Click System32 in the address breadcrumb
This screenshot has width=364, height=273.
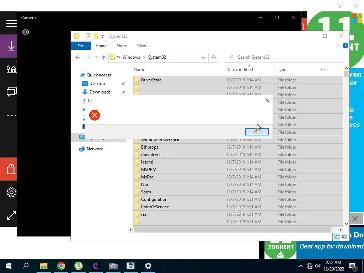point(157,57)
